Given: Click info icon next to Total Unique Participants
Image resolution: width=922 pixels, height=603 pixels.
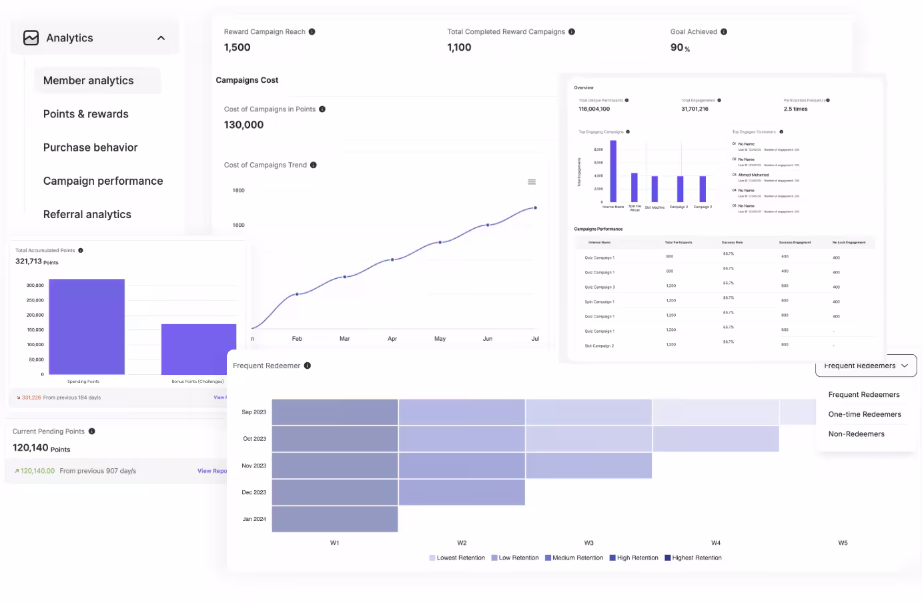Looking at the screenshot, I should 626,100.
